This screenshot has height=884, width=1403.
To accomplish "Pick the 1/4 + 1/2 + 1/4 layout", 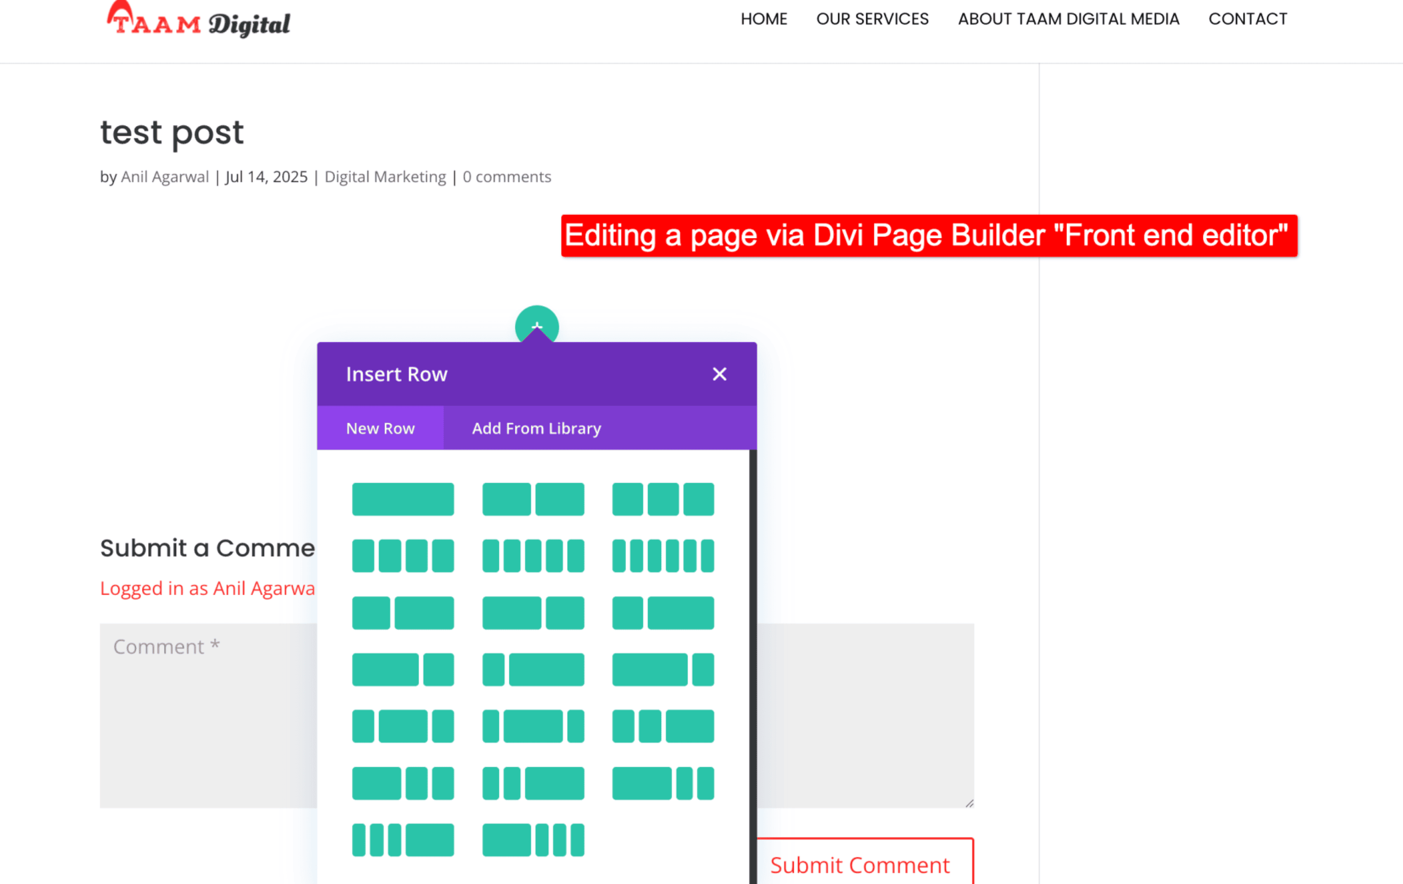I will [403, 726].
